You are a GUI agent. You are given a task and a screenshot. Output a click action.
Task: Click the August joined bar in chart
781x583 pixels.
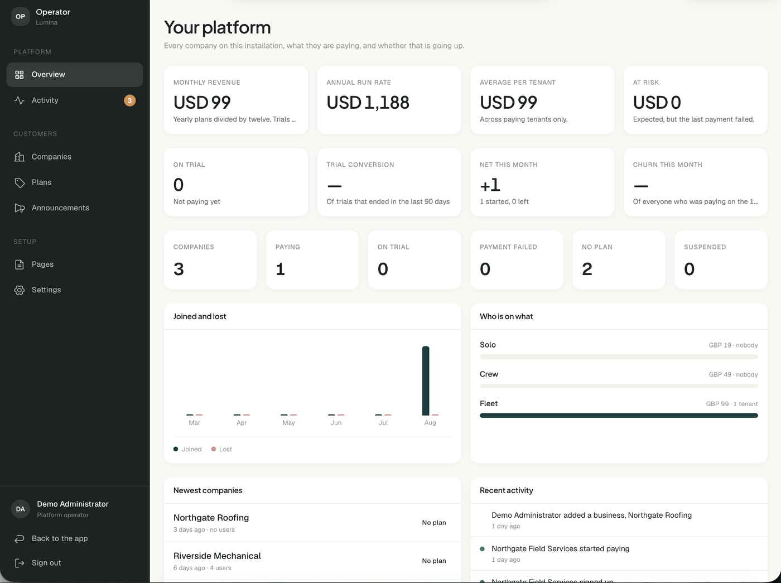(x=426, y=381)
